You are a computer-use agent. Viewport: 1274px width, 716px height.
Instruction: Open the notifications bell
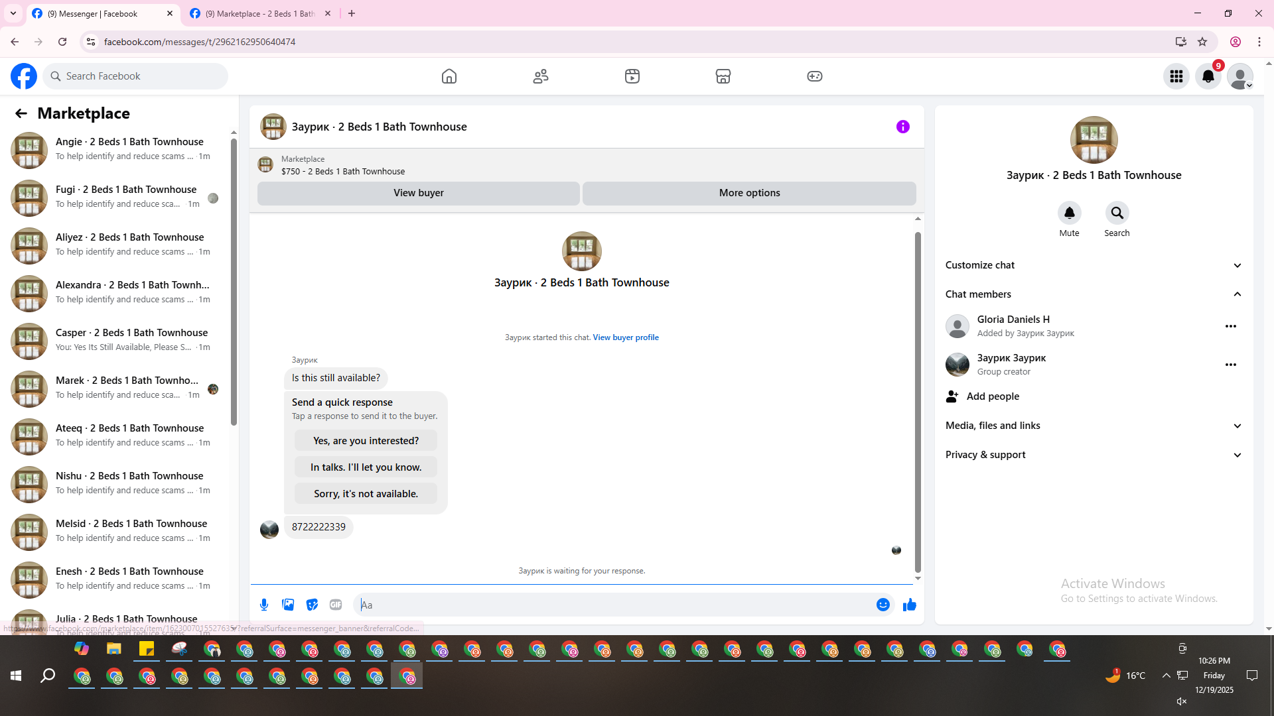click(1208, 76)
